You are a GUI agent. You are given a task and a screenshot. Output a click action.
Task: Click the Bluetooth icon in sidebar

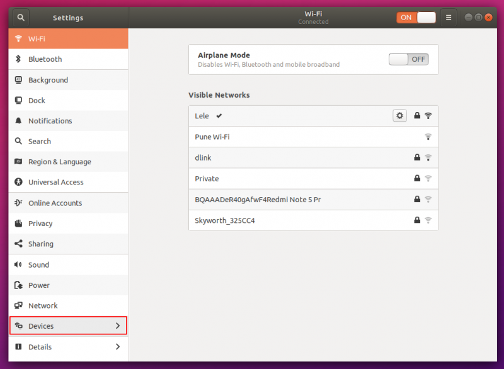point(18,59)
